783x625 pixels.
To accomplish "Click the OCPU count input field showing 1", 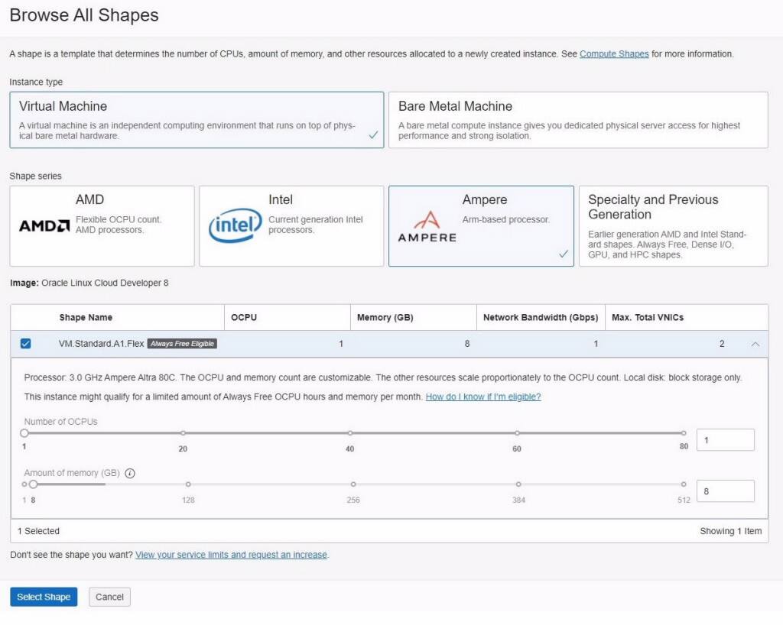I will [725, 439].
